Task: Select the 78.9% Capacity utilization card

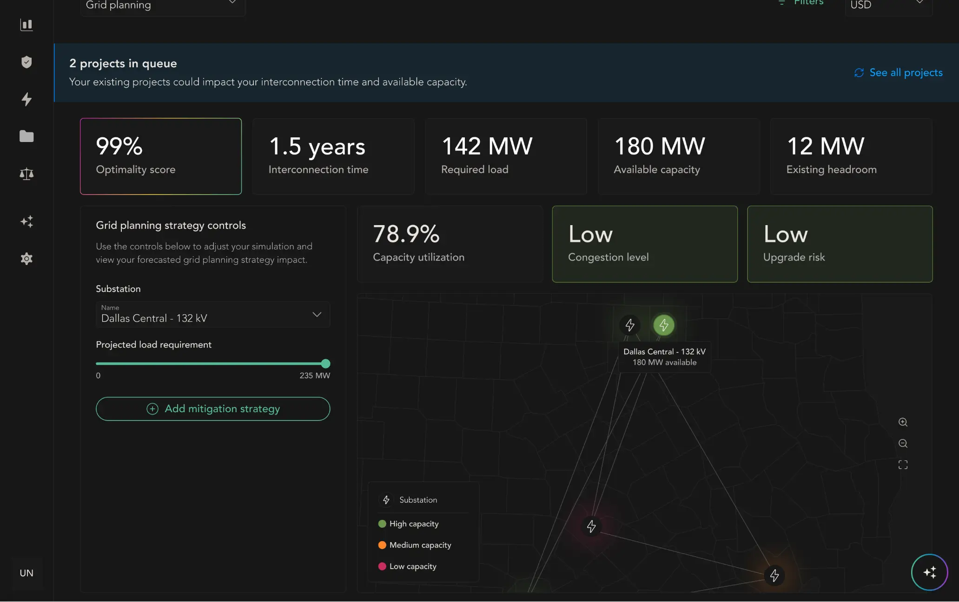Action: pyautogui.click(x=450, y=244)
